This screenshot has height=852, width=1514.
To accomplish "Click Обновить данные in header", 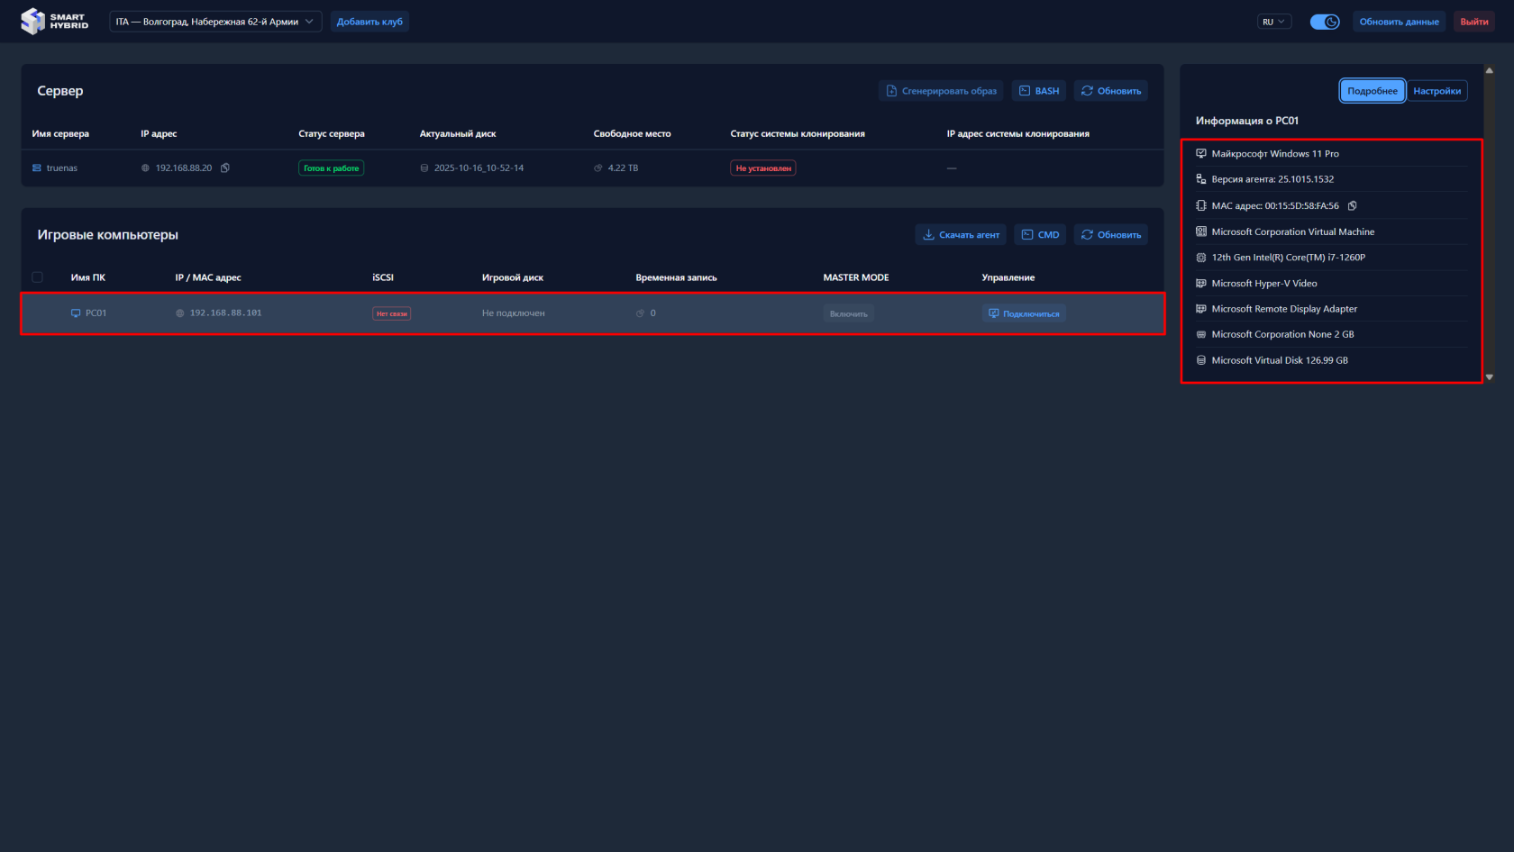I will pos(1399,22).
